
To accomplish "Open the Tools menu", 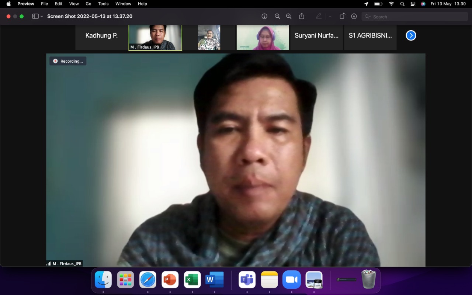I will [x=103, y=4].
